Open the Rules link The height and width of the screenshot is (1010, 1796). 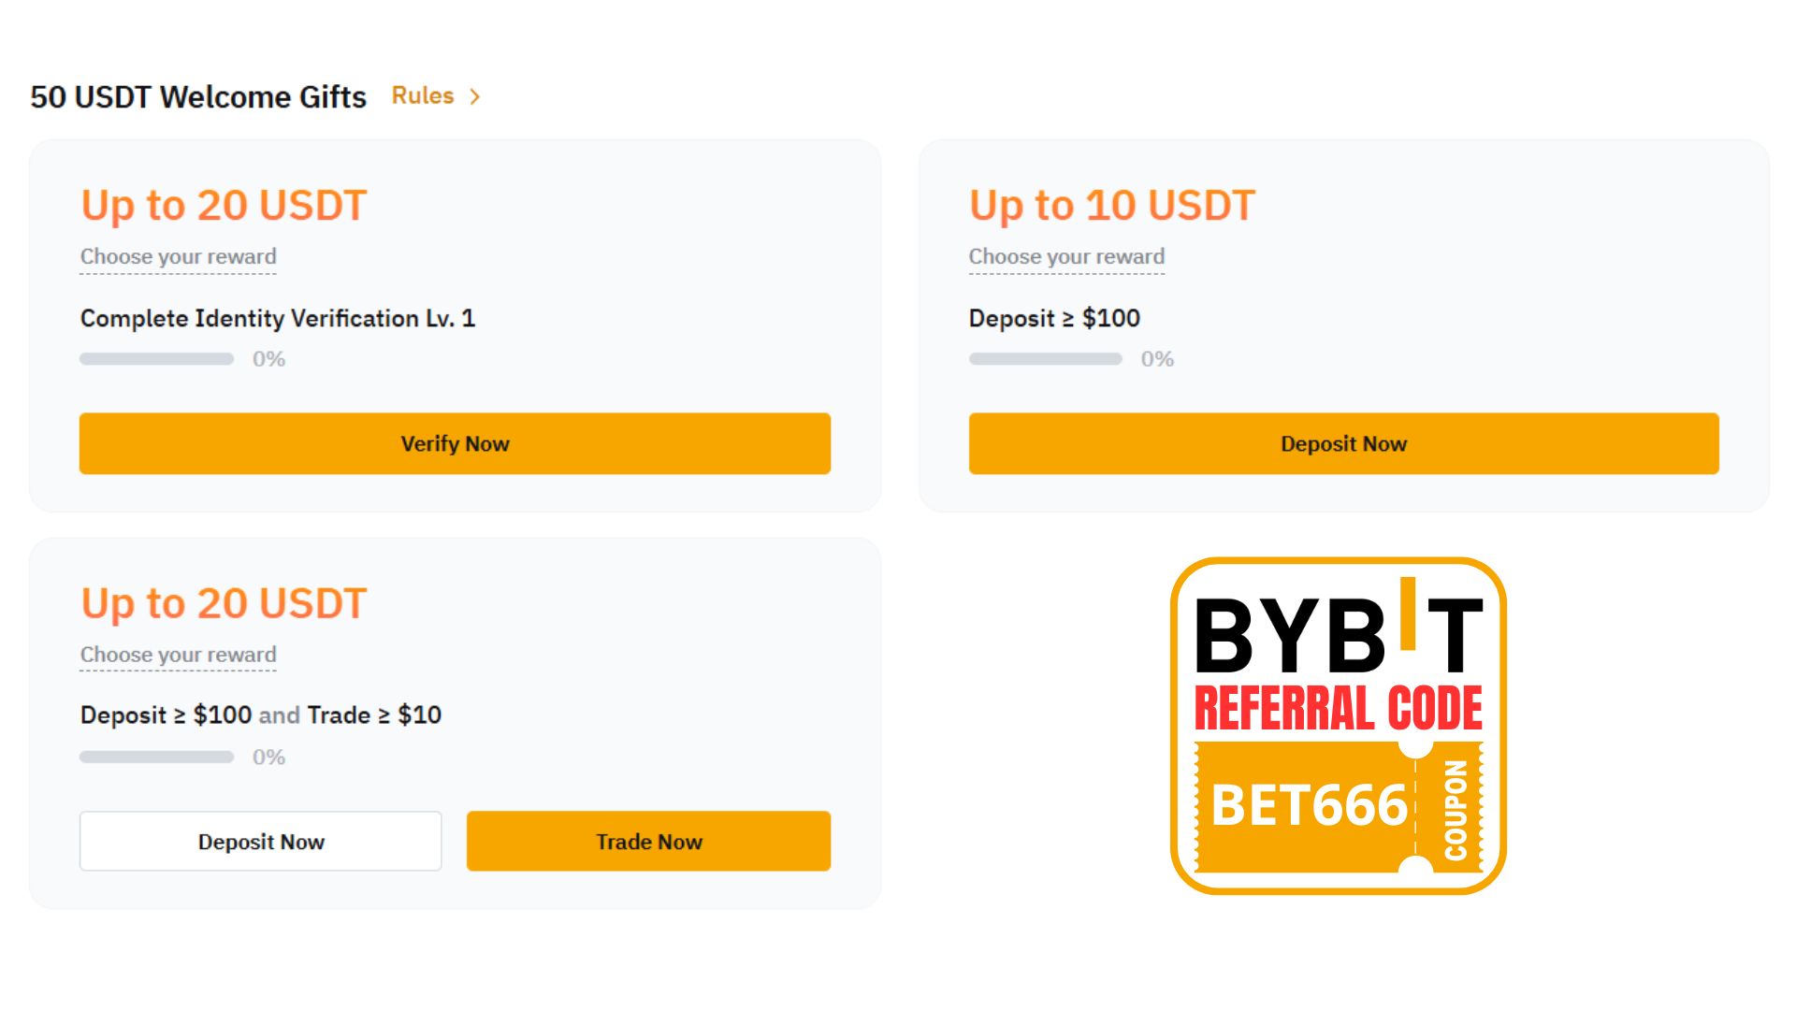pyautogui.click(x=422, y=95)
